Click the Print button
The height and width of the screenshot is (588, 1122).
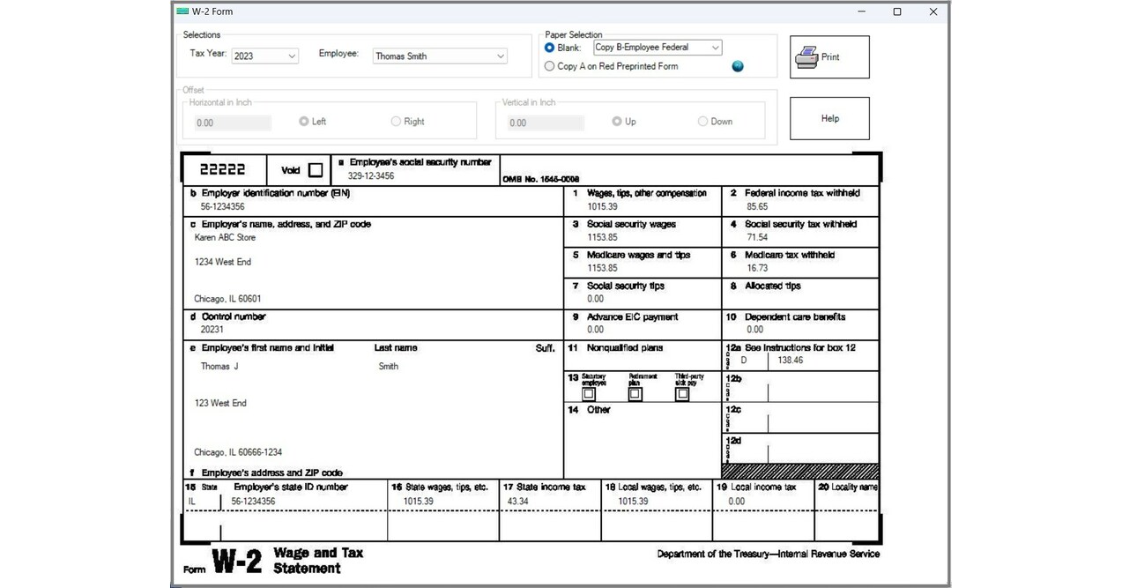coord(829,56)
